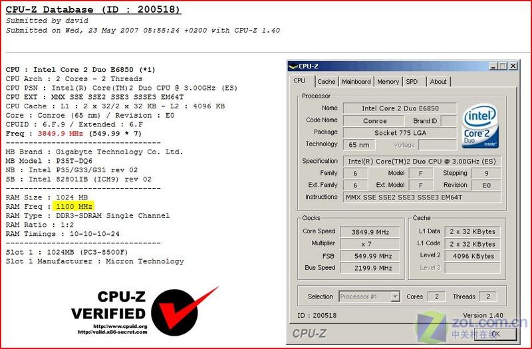Click the 'RAM Timings : 10-10-10-24' line
The height and width of the screenshot is (349, 532).
pos(63,234)
